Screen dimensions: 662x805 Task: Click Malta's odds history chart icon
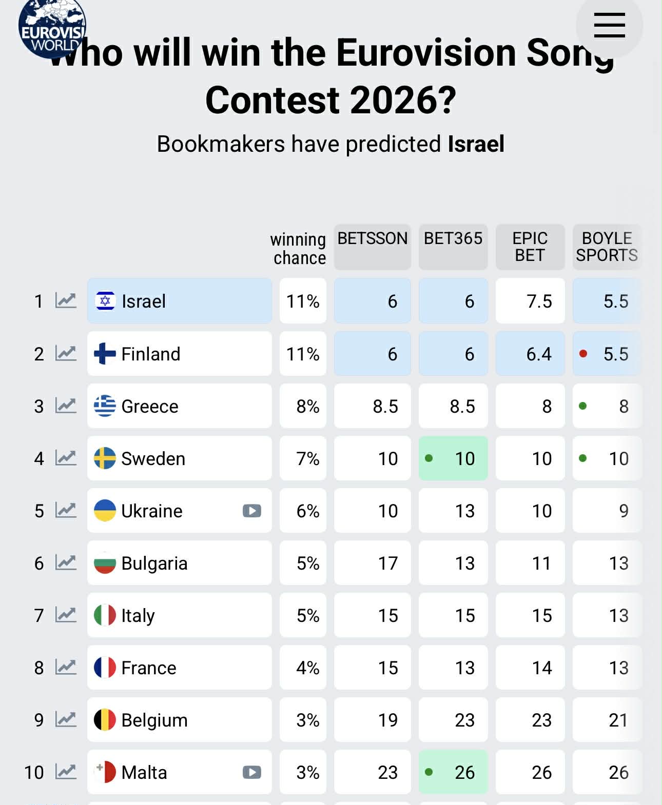click(x=66, y=772)
